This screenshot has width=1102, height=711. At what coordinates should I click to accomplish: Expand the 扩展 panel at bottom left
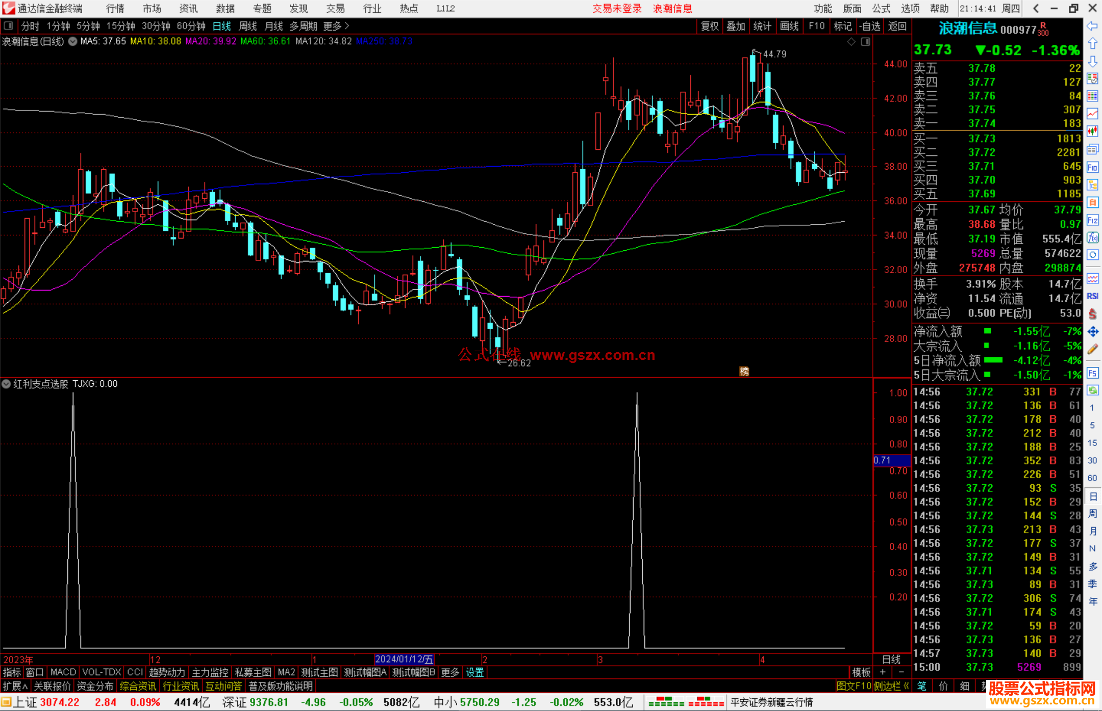pos(15,686)
